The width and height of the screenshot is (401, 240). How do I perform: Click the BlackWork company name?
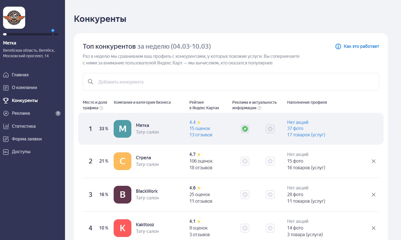(x=147, y=191)
